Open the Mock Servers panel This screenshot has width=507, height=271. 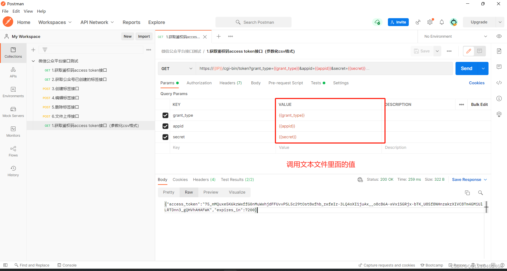[x=13, y=112]
